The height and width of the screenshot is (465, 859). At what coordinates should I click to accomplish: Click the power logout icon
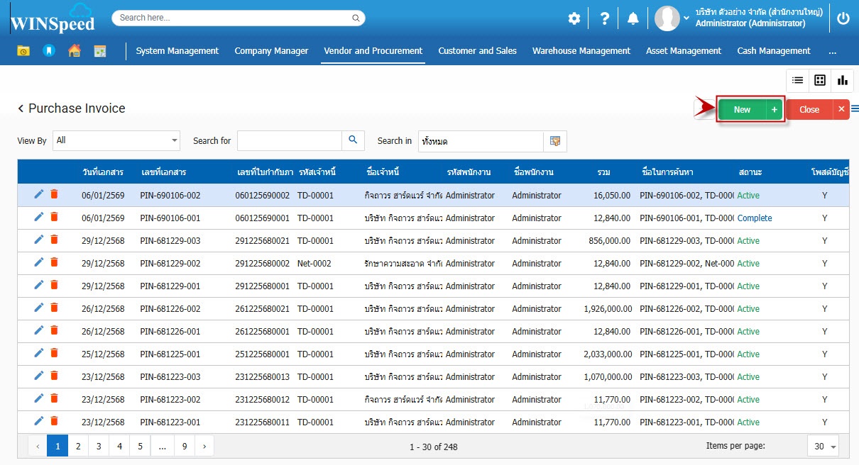[843, 19]
